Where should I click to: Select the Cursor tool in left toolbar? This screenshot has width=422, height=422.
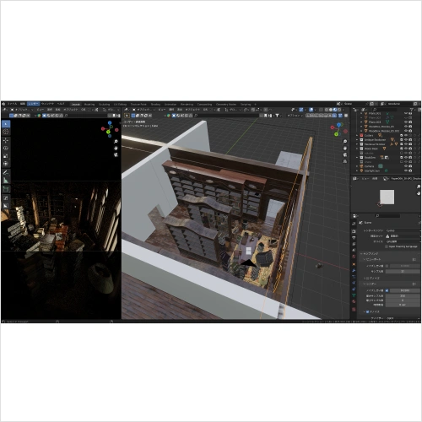coord(6,132)
